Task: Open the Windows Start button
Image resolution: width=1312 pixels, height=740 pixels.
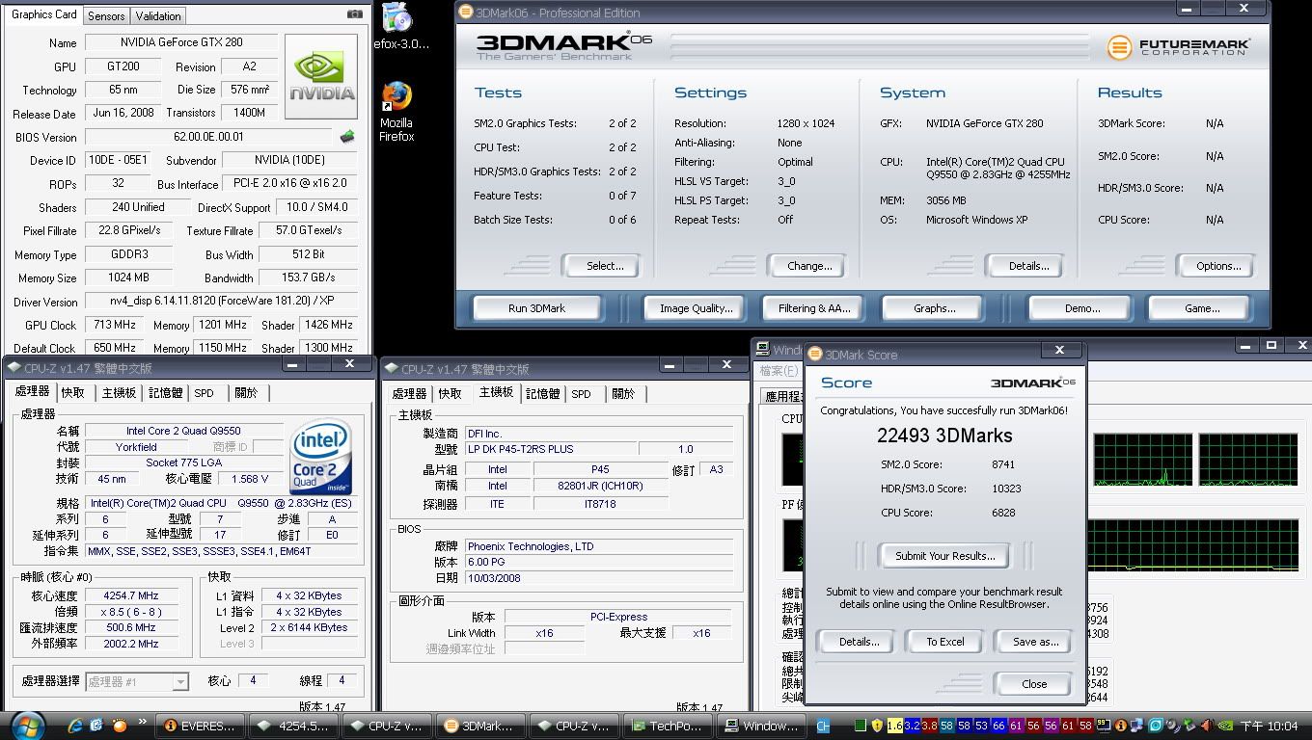Action: click(x=27, y=726)
